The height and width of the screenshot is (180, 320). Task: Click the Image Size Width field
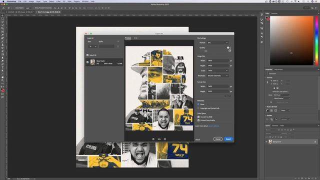pyautogui.click(x=218, y=60)
